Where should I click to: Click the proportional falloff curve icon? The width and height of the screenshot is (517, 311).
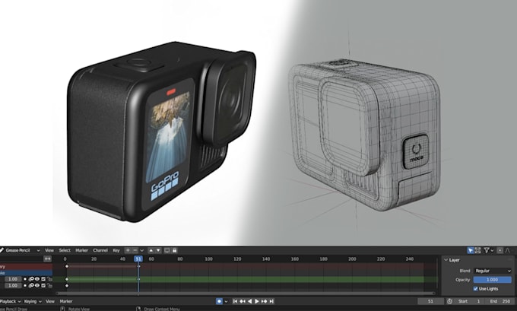508,251
